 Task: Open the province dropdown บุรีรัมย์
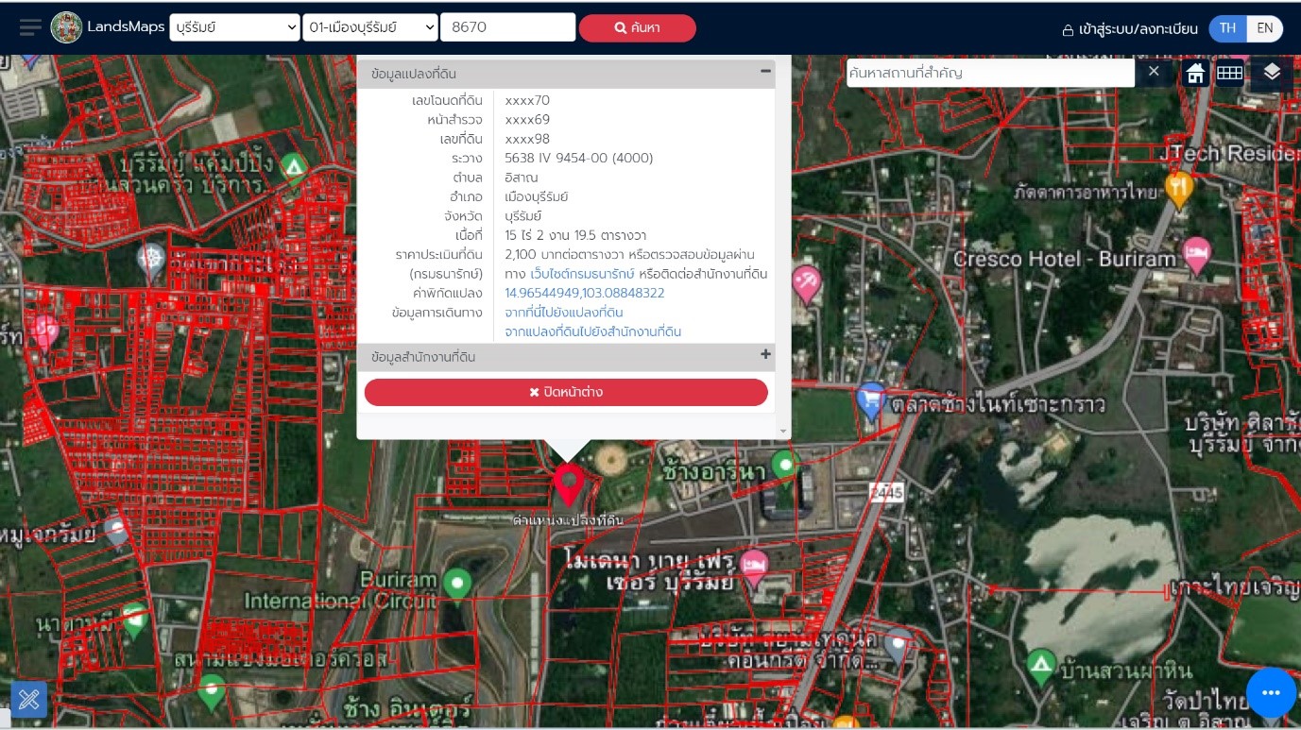[x=235, y=27]
